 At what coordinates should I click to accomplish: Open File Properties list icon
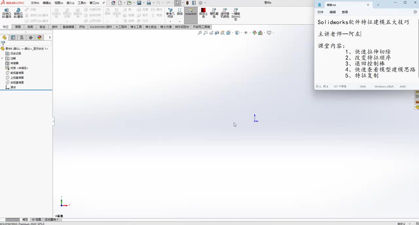tap(194, 3)
